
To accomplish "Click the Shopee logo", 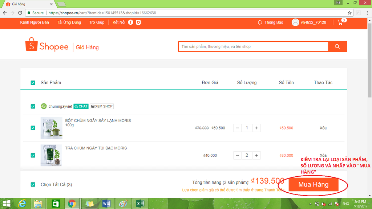I will 47,45.
